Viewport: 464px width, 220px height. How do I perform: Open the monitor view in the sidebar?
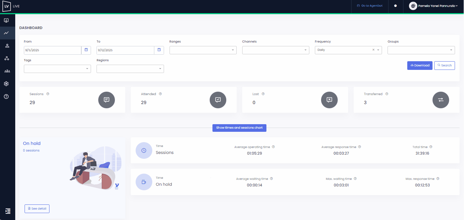(6, 20)
